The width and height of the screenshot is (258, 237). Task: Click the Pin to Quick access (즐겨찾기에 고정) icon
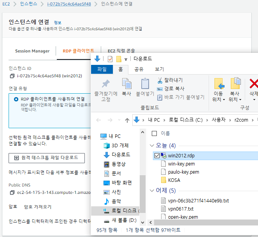click(x=105, y=84)
